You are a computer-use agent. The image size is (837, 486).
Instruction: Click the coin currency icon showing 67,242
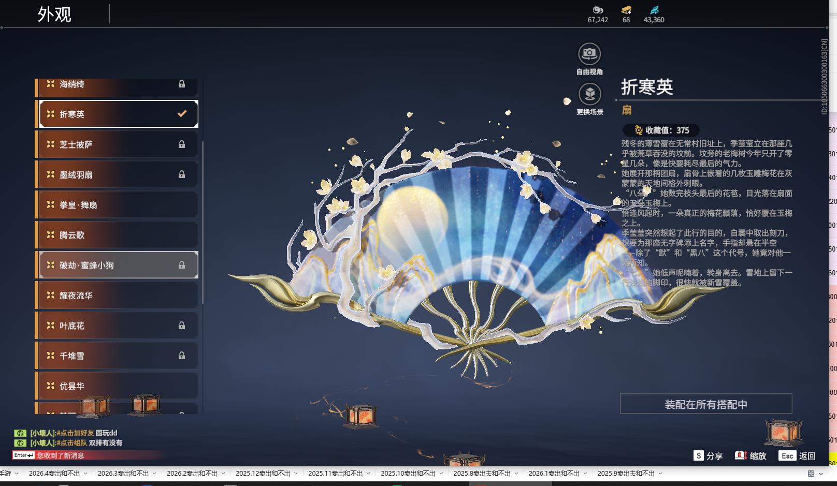pyautogui.click(x=598, y=9)
